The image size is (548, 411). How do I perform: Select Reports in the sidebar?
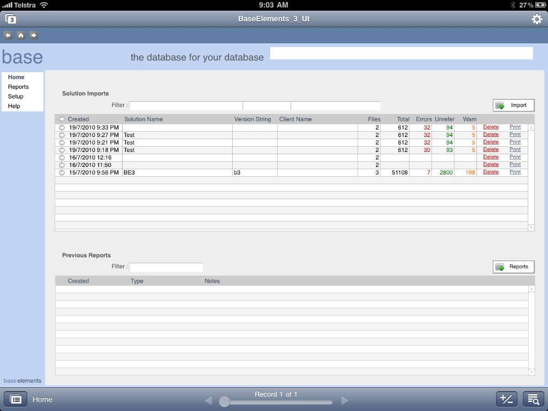(x=18, y=87)
